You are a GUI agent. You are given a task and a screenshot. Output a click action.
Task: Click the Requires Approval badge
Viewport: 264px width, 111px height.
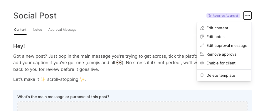(x=223, y=16)
